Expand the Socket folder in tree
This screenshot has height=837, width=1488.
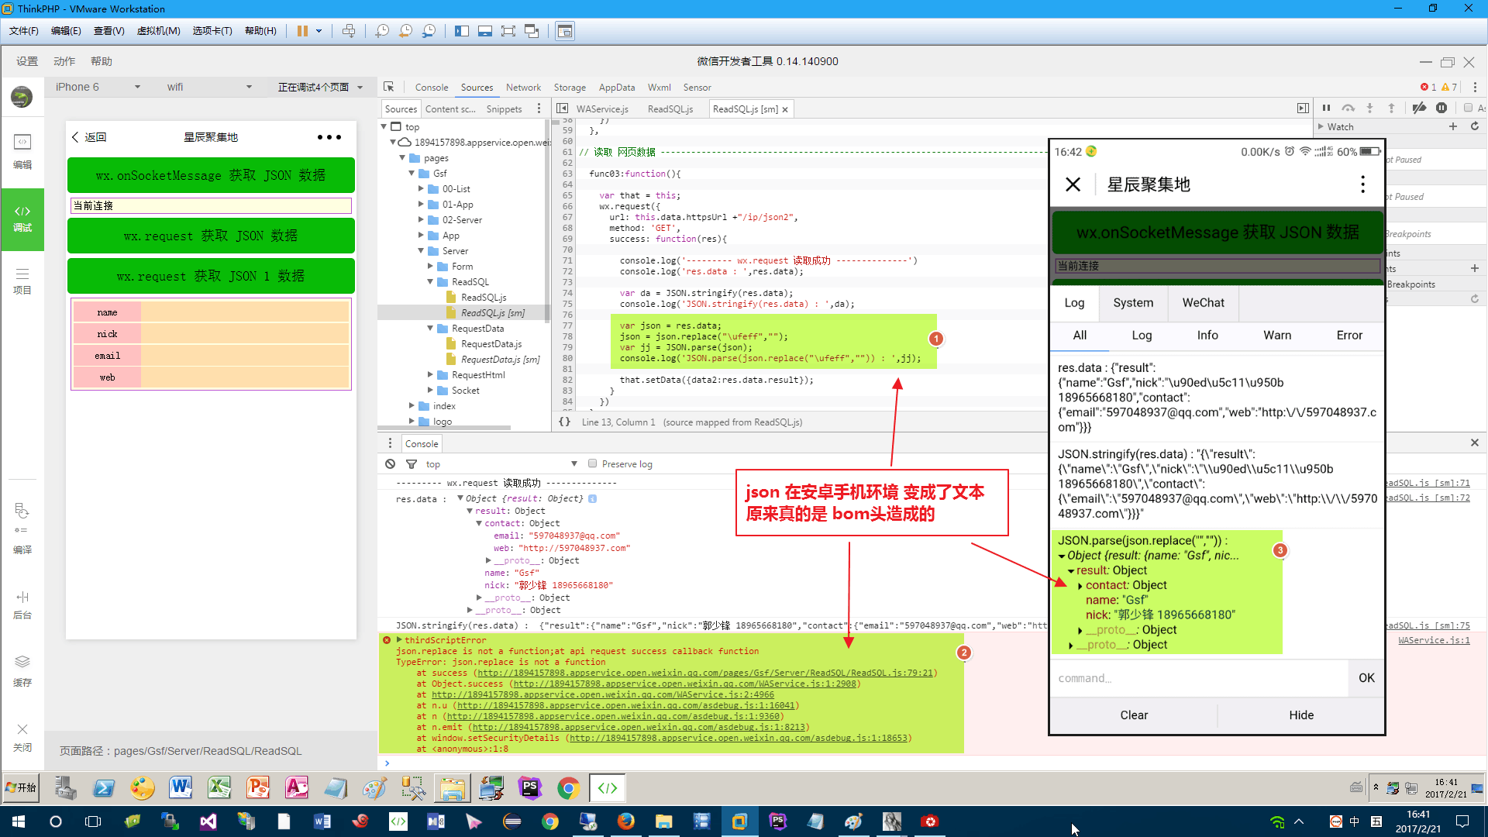point(431,390)
